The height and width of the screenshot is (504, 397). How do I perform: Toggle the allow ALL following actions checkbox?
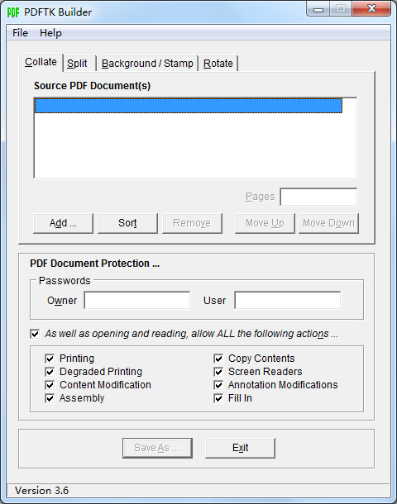tap(35, 334)
